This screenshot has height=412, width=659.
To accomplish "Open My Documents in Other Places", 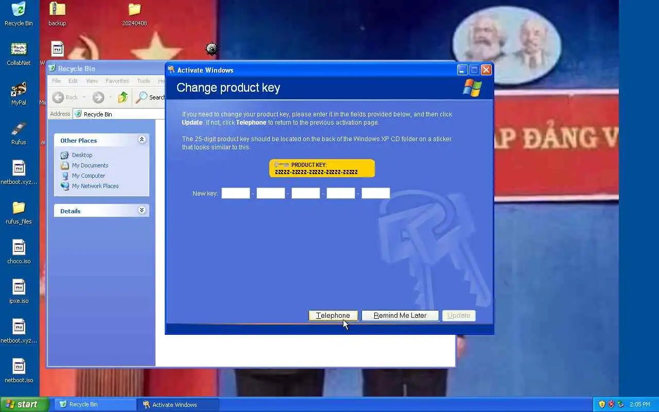I will click(90, 165).
